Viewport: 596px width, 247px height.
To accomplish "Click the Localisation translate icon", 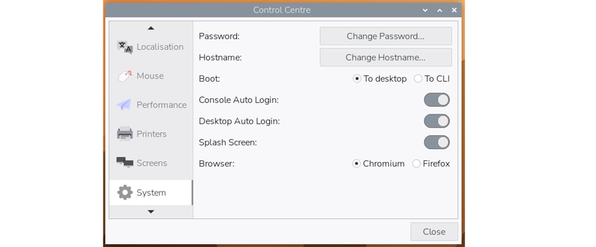I will 125,47.
